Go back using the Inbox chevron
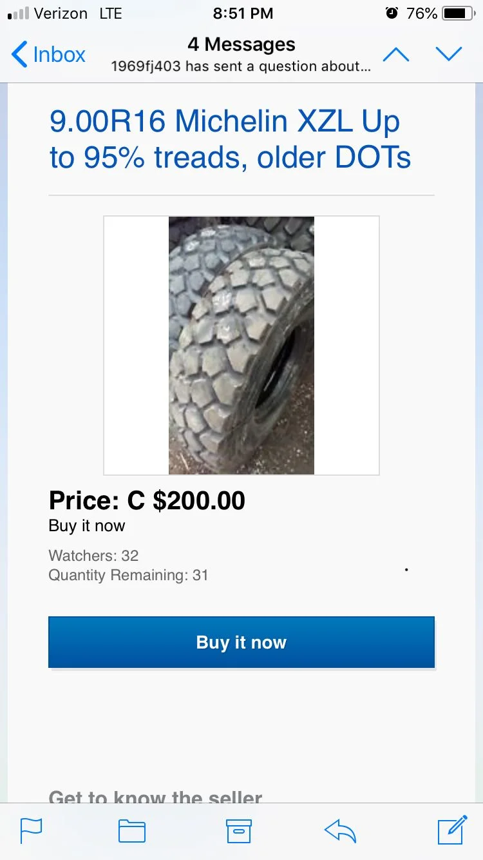 click(48, 55)
